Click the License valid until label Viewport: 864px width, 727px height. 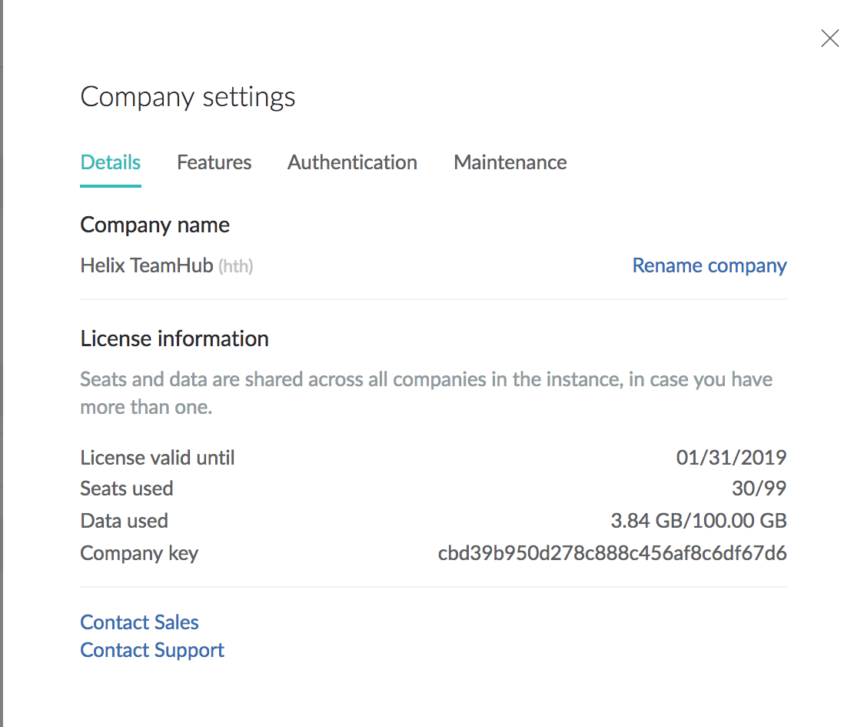(x=157, y=457)
